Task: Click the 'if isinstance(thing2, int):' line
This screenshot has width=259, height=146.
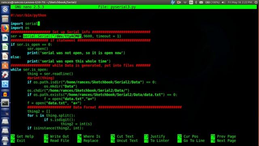Action: tap(55, 128)
